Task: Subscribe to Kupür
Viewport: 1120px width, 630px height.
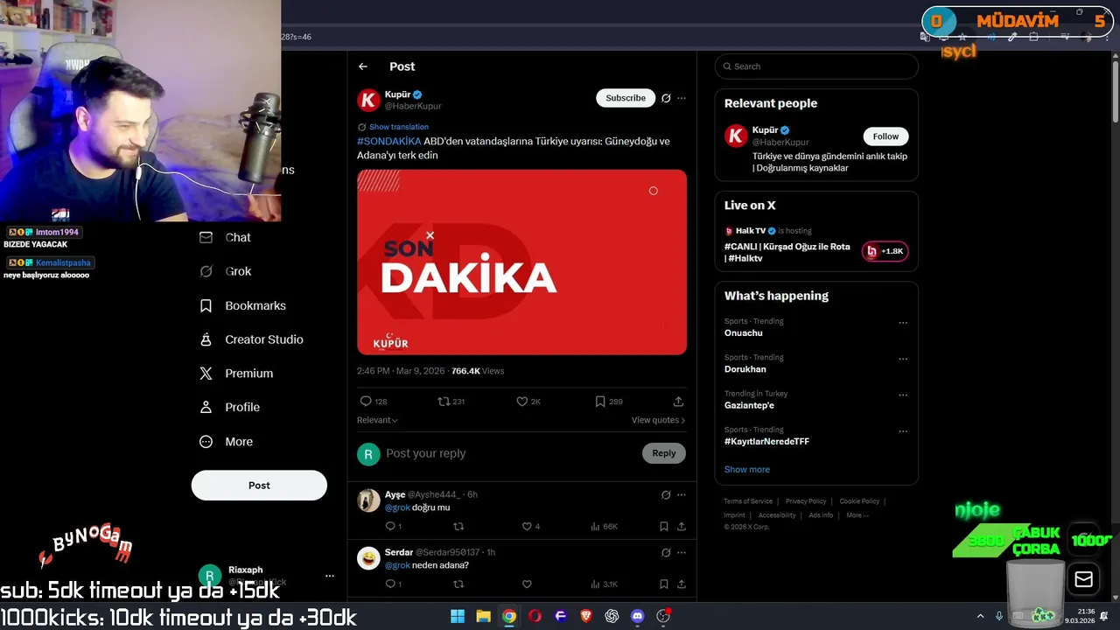Action: click(626, 98)
